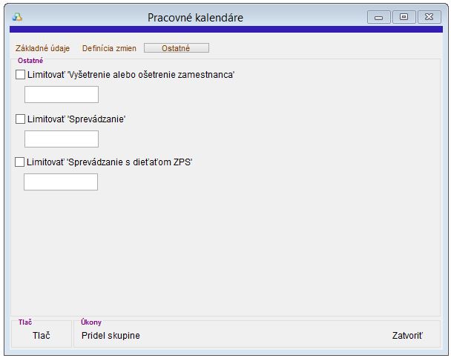This screenshot has height=358, width=451.
Task: Select the Ostatné tab
Action: [177, 48]
